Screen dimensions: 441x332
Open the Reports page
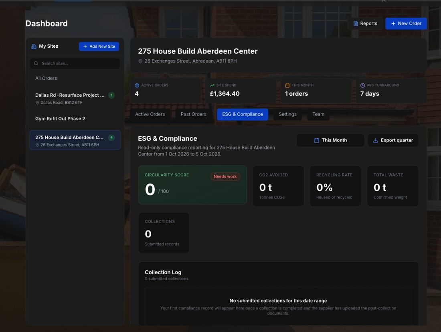tap(365, 23)
